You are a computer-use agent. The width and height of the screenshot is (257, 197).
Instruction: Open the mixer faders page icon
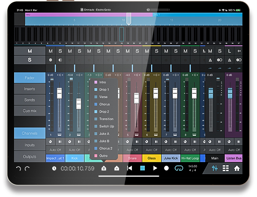pyautogui.click(x=215, y=168)
